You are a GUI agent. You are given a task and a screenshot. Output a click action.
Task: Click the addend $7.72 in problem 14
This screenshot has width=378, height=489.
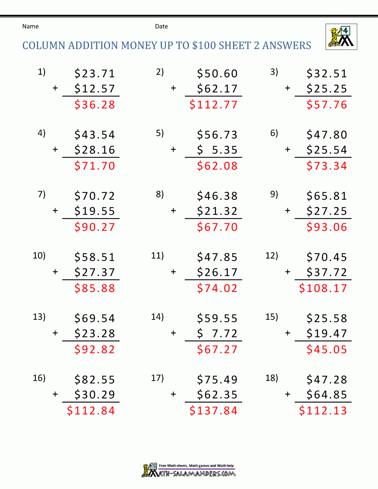(217, 334)
